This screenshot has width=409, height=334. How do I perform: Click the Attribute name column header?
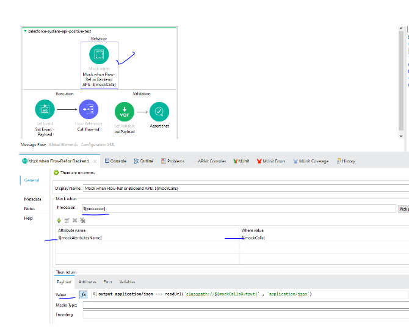coord(72,230)
